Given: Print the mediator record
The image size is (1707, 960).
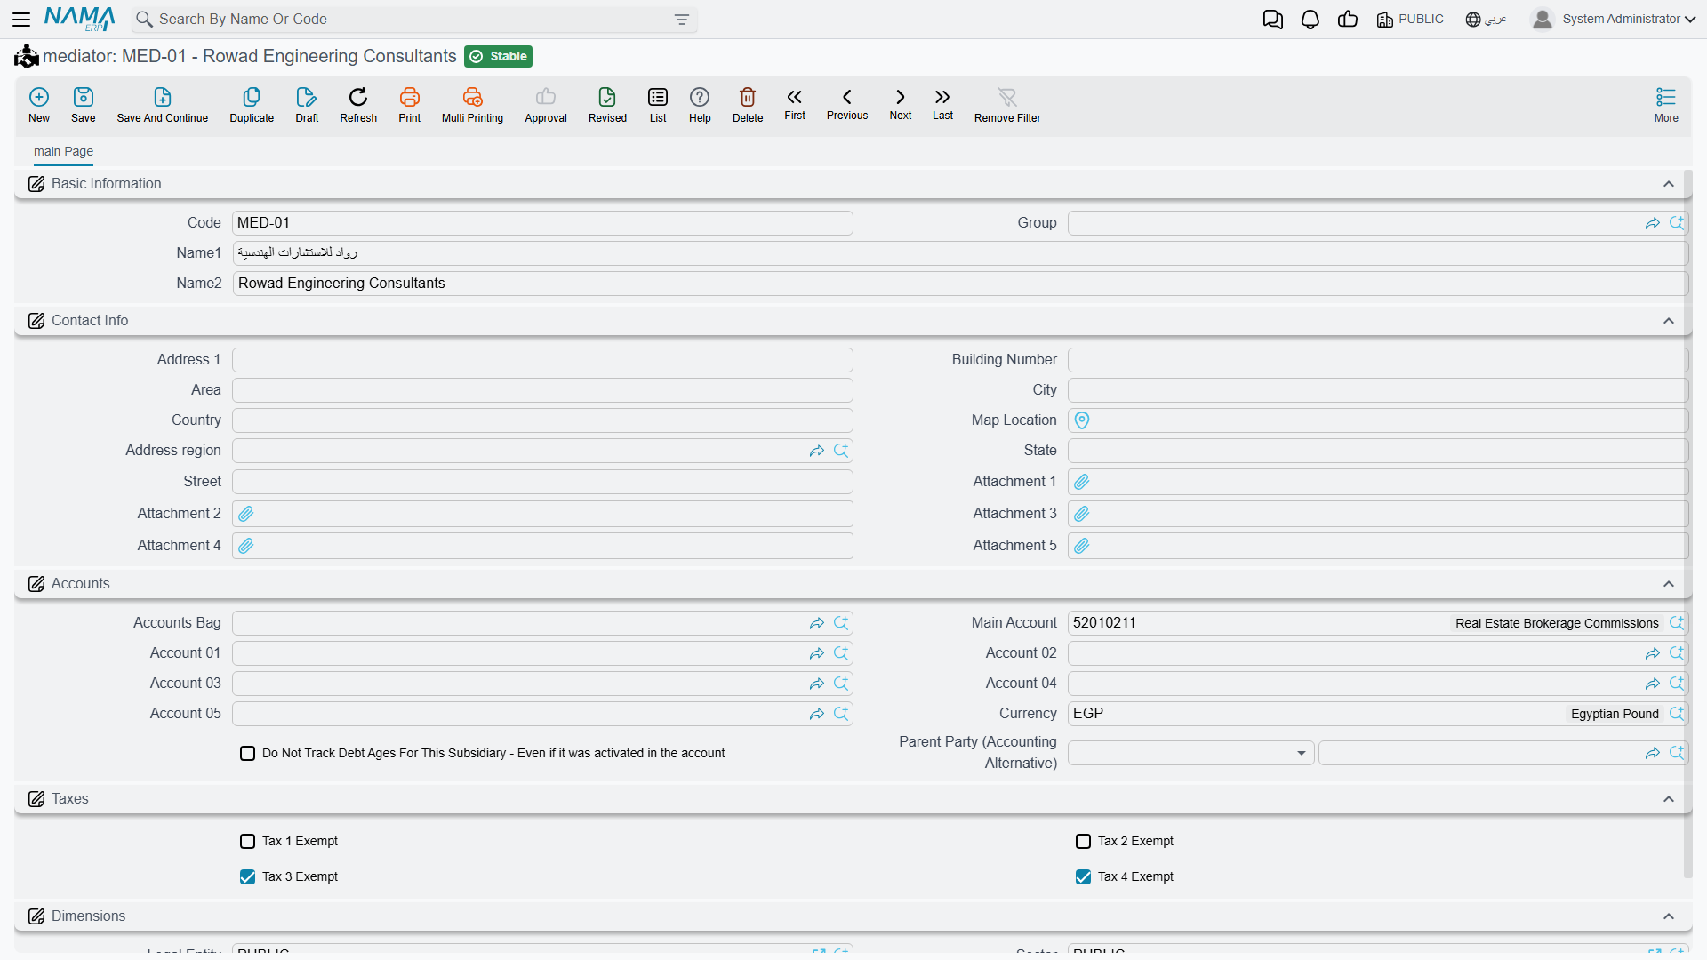Looking at the screenshot, I should pyautogui.click(x=410, y=105).
